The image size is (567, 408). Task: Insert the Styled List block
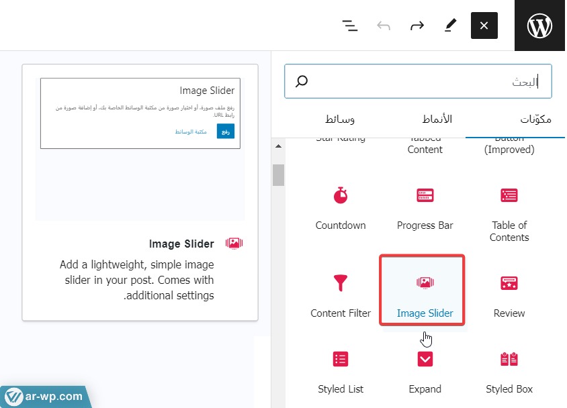(341, 370)
